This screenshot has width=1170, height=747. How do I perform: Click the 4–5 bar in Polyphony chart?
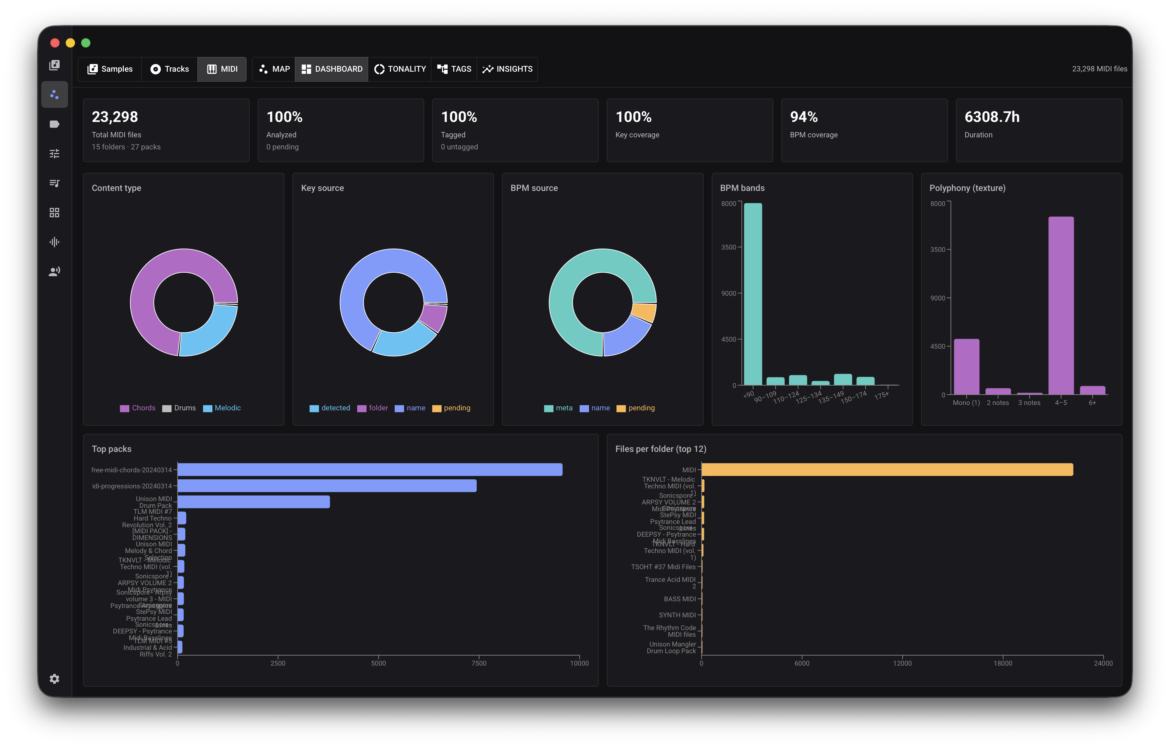tap(1061, 305)
